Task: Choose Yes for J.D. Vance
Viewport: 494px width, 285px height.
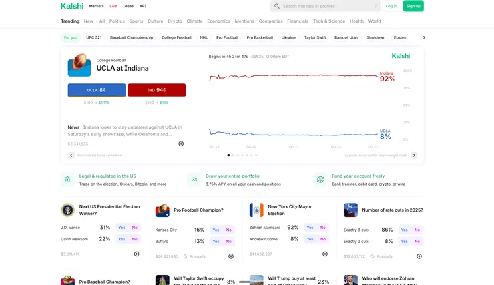Action: [x=121, y=228]
